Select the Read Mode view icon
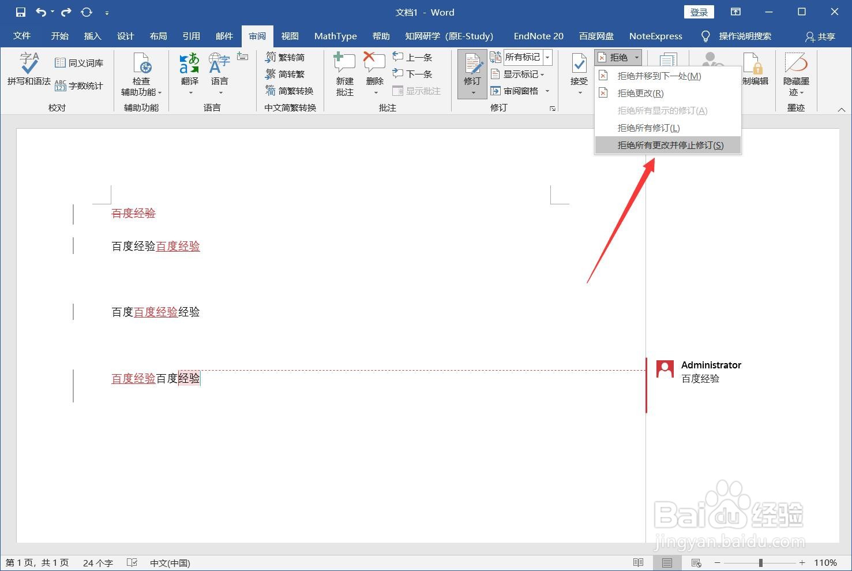 point(638,563)
